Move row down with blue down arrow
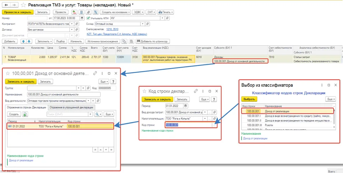343x173 pixels. [29, 41]
